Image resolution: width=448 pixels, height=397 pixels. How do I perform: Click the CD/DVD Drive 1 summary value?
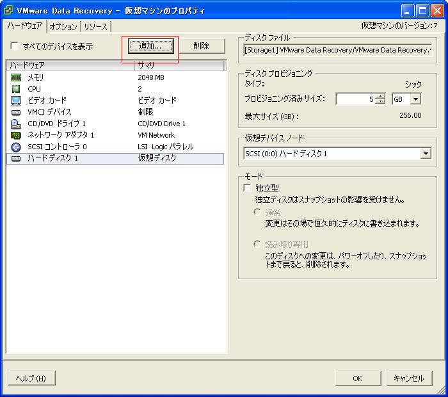161,124
